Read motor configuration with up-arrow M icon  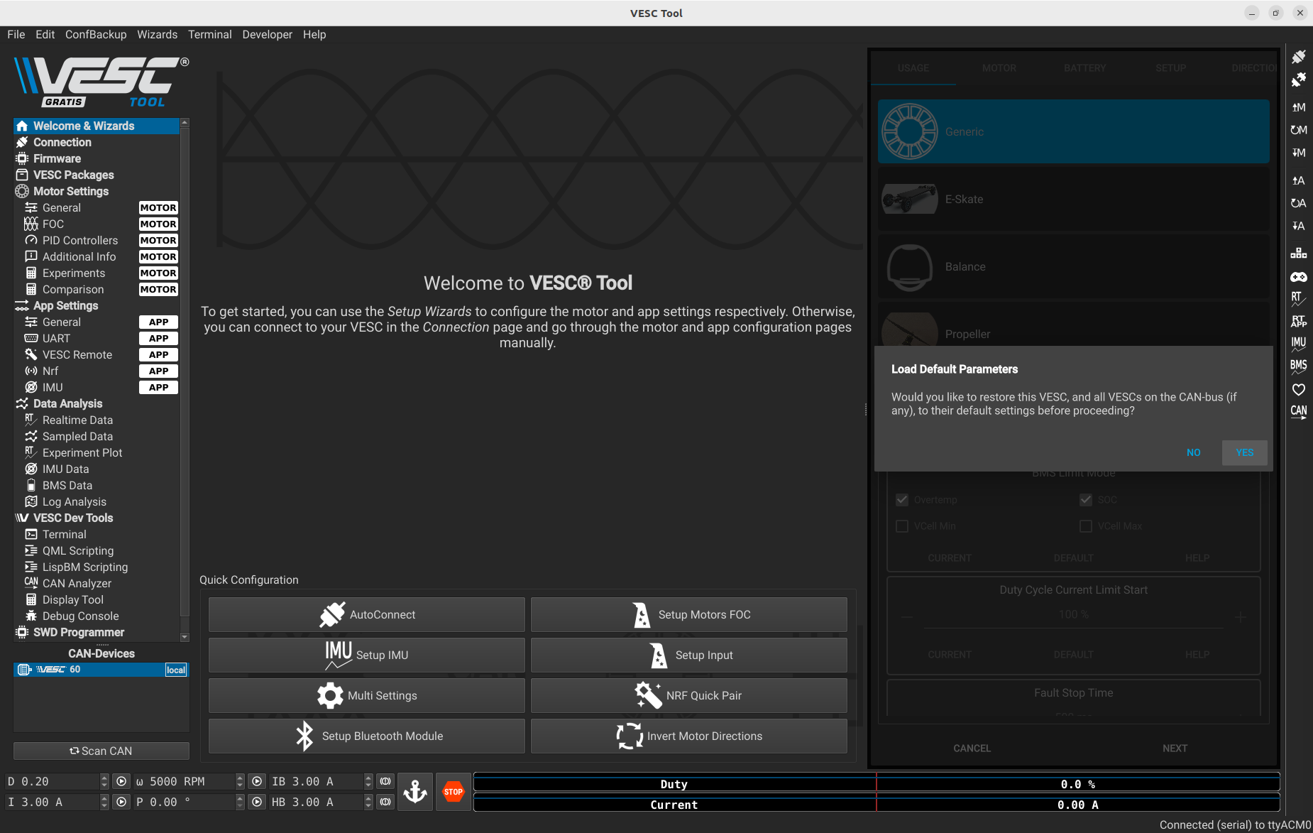point(1299,107)
